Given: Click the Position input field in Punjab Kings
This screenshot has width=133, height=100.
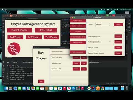Looking at the screenshot, I should [103, 24].
